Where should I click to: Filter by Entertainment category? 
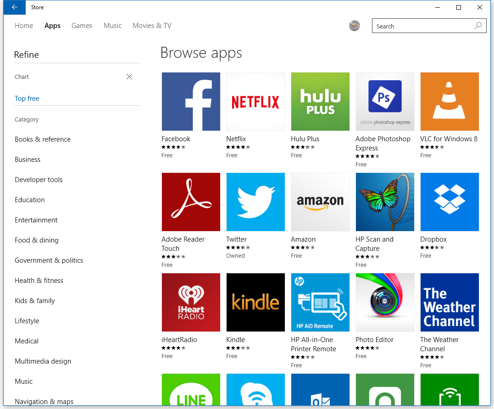pyautogui.click(x=36, y=220)
